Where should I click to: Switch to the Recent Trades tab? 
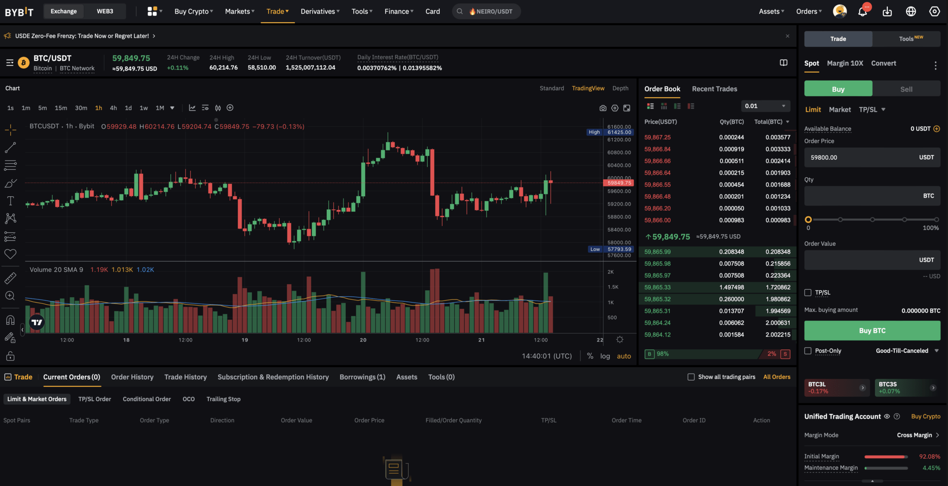(x=714, y=89)
